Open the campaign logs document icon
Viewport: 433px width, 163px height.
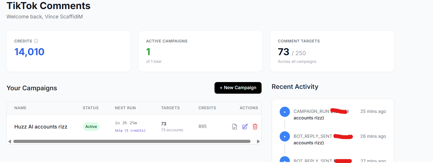[x=235, y=126]
